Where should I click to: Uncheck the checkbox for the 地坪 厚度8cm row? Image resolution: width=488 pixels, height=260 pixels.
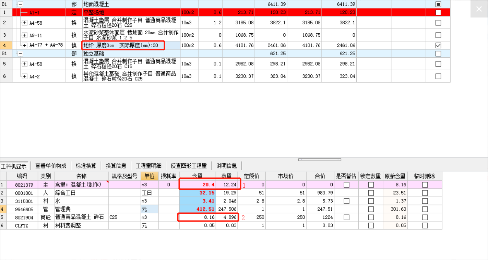pos(438,45)
